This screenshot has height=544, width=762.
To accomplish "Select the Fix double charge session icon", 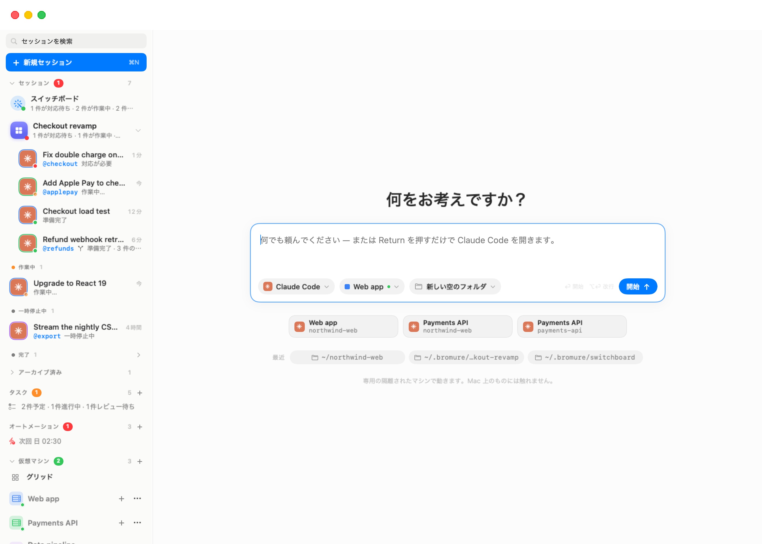I will (x=27, y=158).
